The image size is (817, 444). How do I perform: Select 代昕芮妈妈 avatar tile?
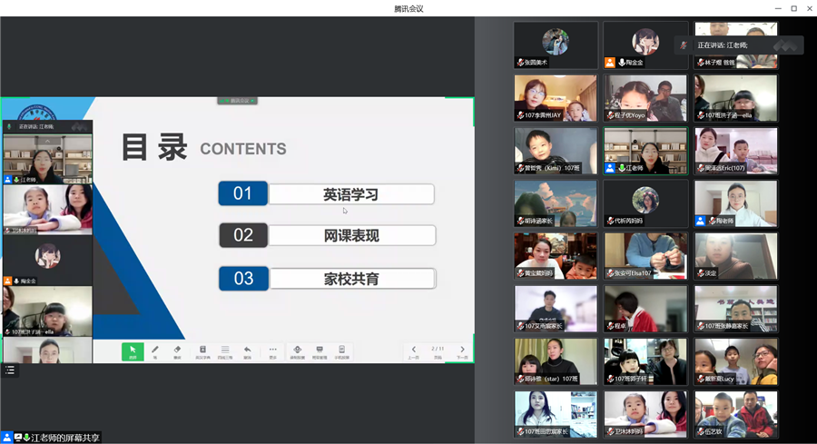[x=645, y=203]
